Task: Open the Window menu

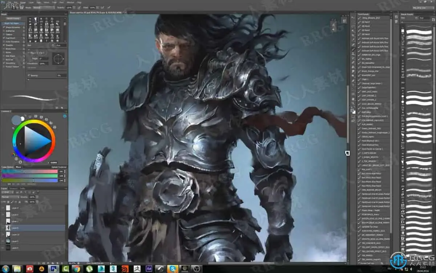Action: pos(71,2)
